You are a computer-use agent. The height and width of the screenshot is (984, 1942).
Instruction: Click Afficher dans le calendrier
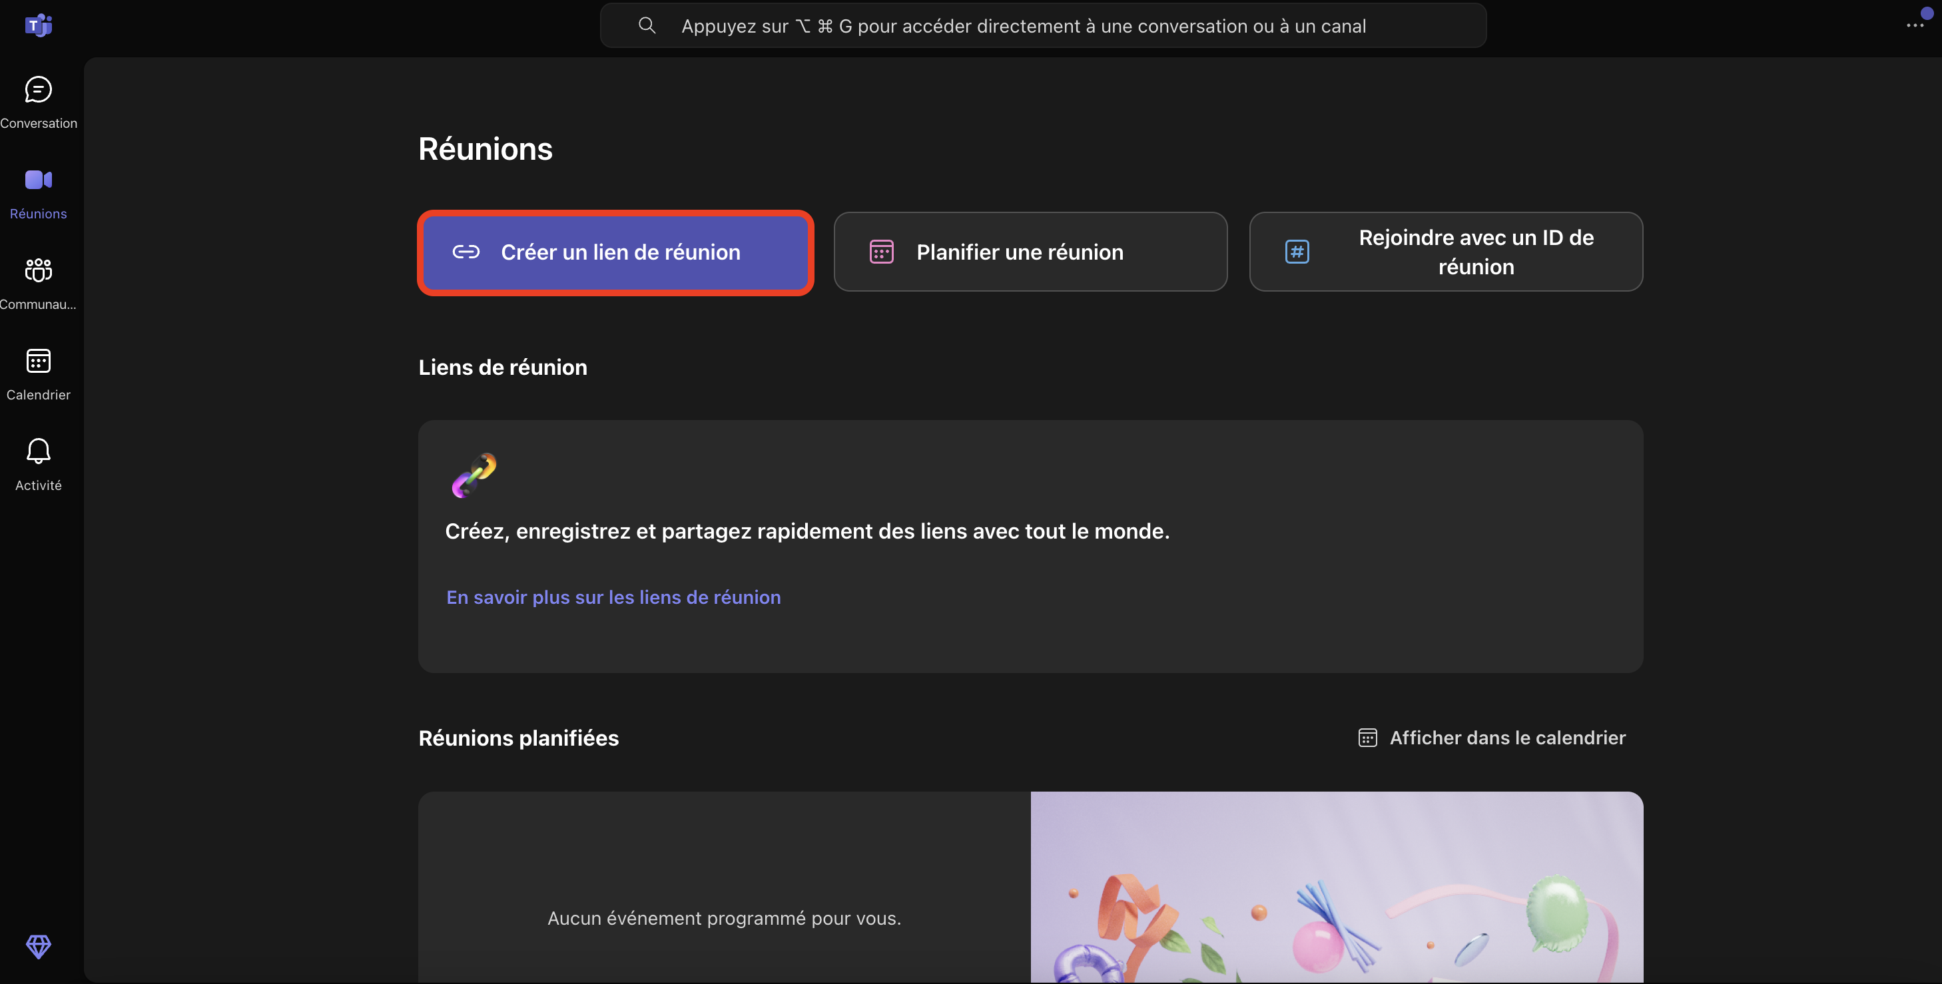click(1507, 738)
